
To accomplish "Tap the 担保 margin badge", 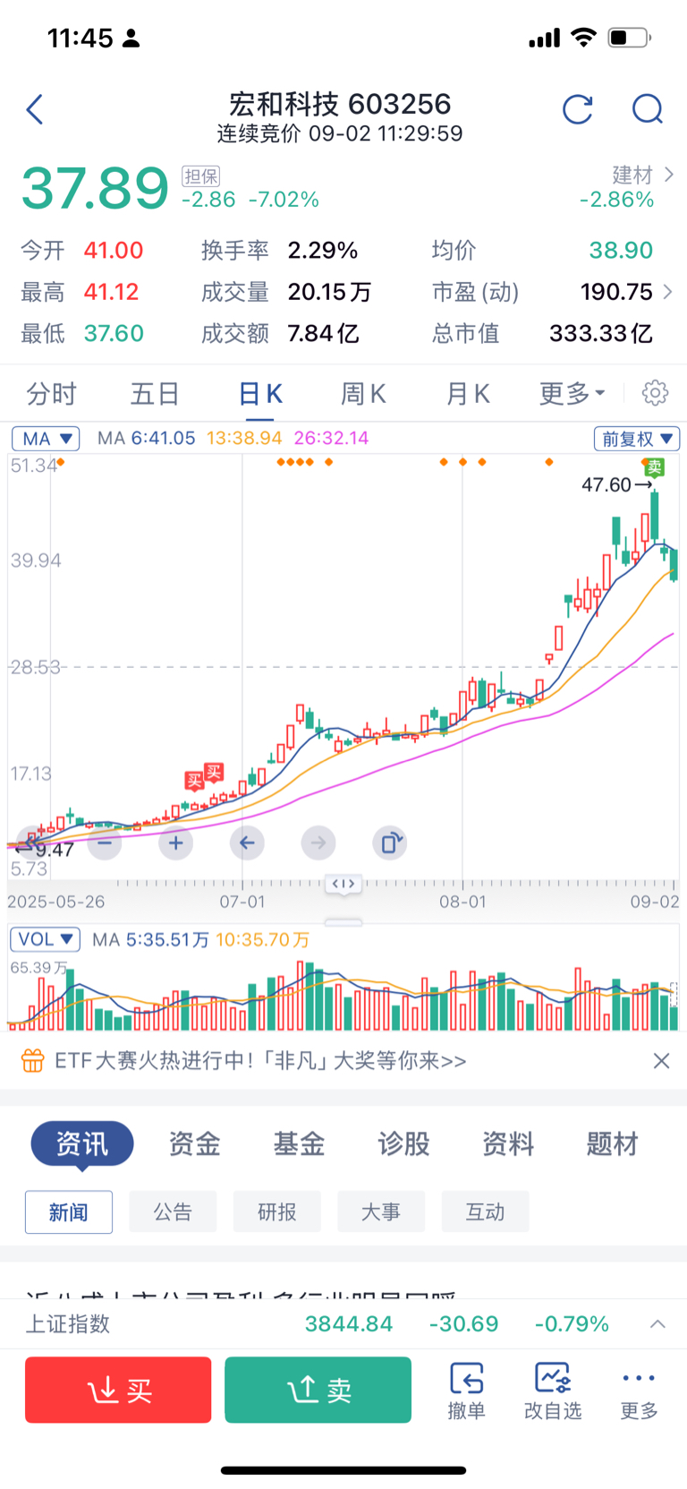I will coord(201,176).
